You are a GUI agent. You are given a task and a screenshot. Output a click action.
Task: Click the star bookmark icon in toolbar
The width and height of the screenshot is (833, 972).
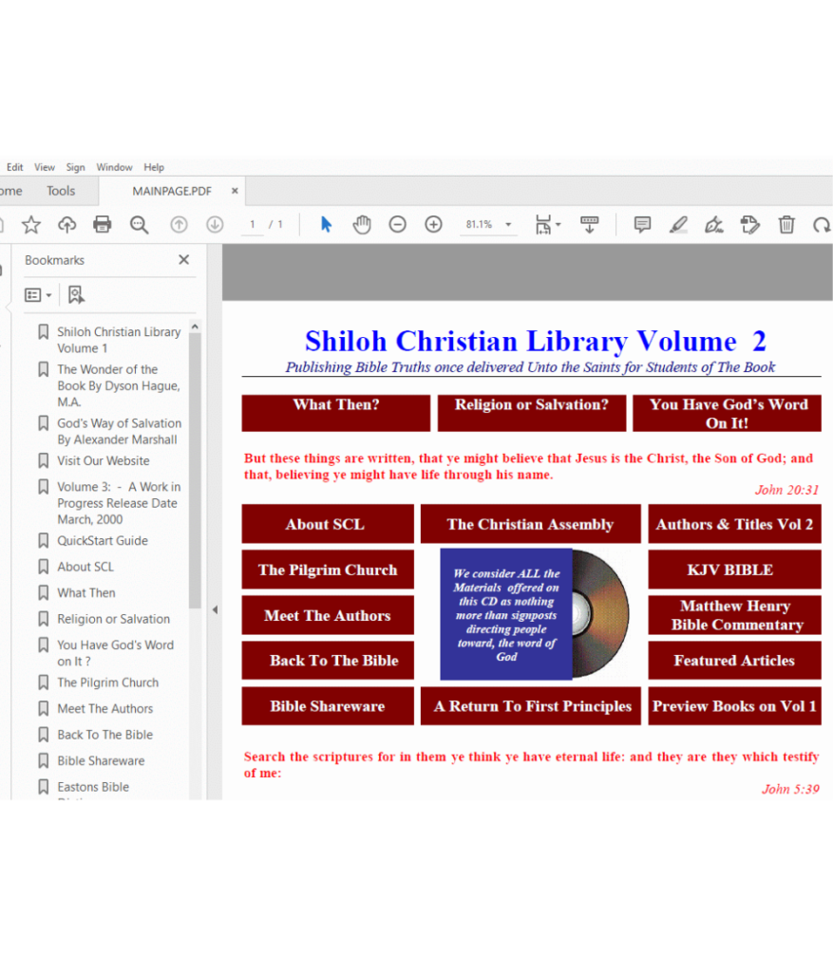pyautogui.click(x=31, y=225)
